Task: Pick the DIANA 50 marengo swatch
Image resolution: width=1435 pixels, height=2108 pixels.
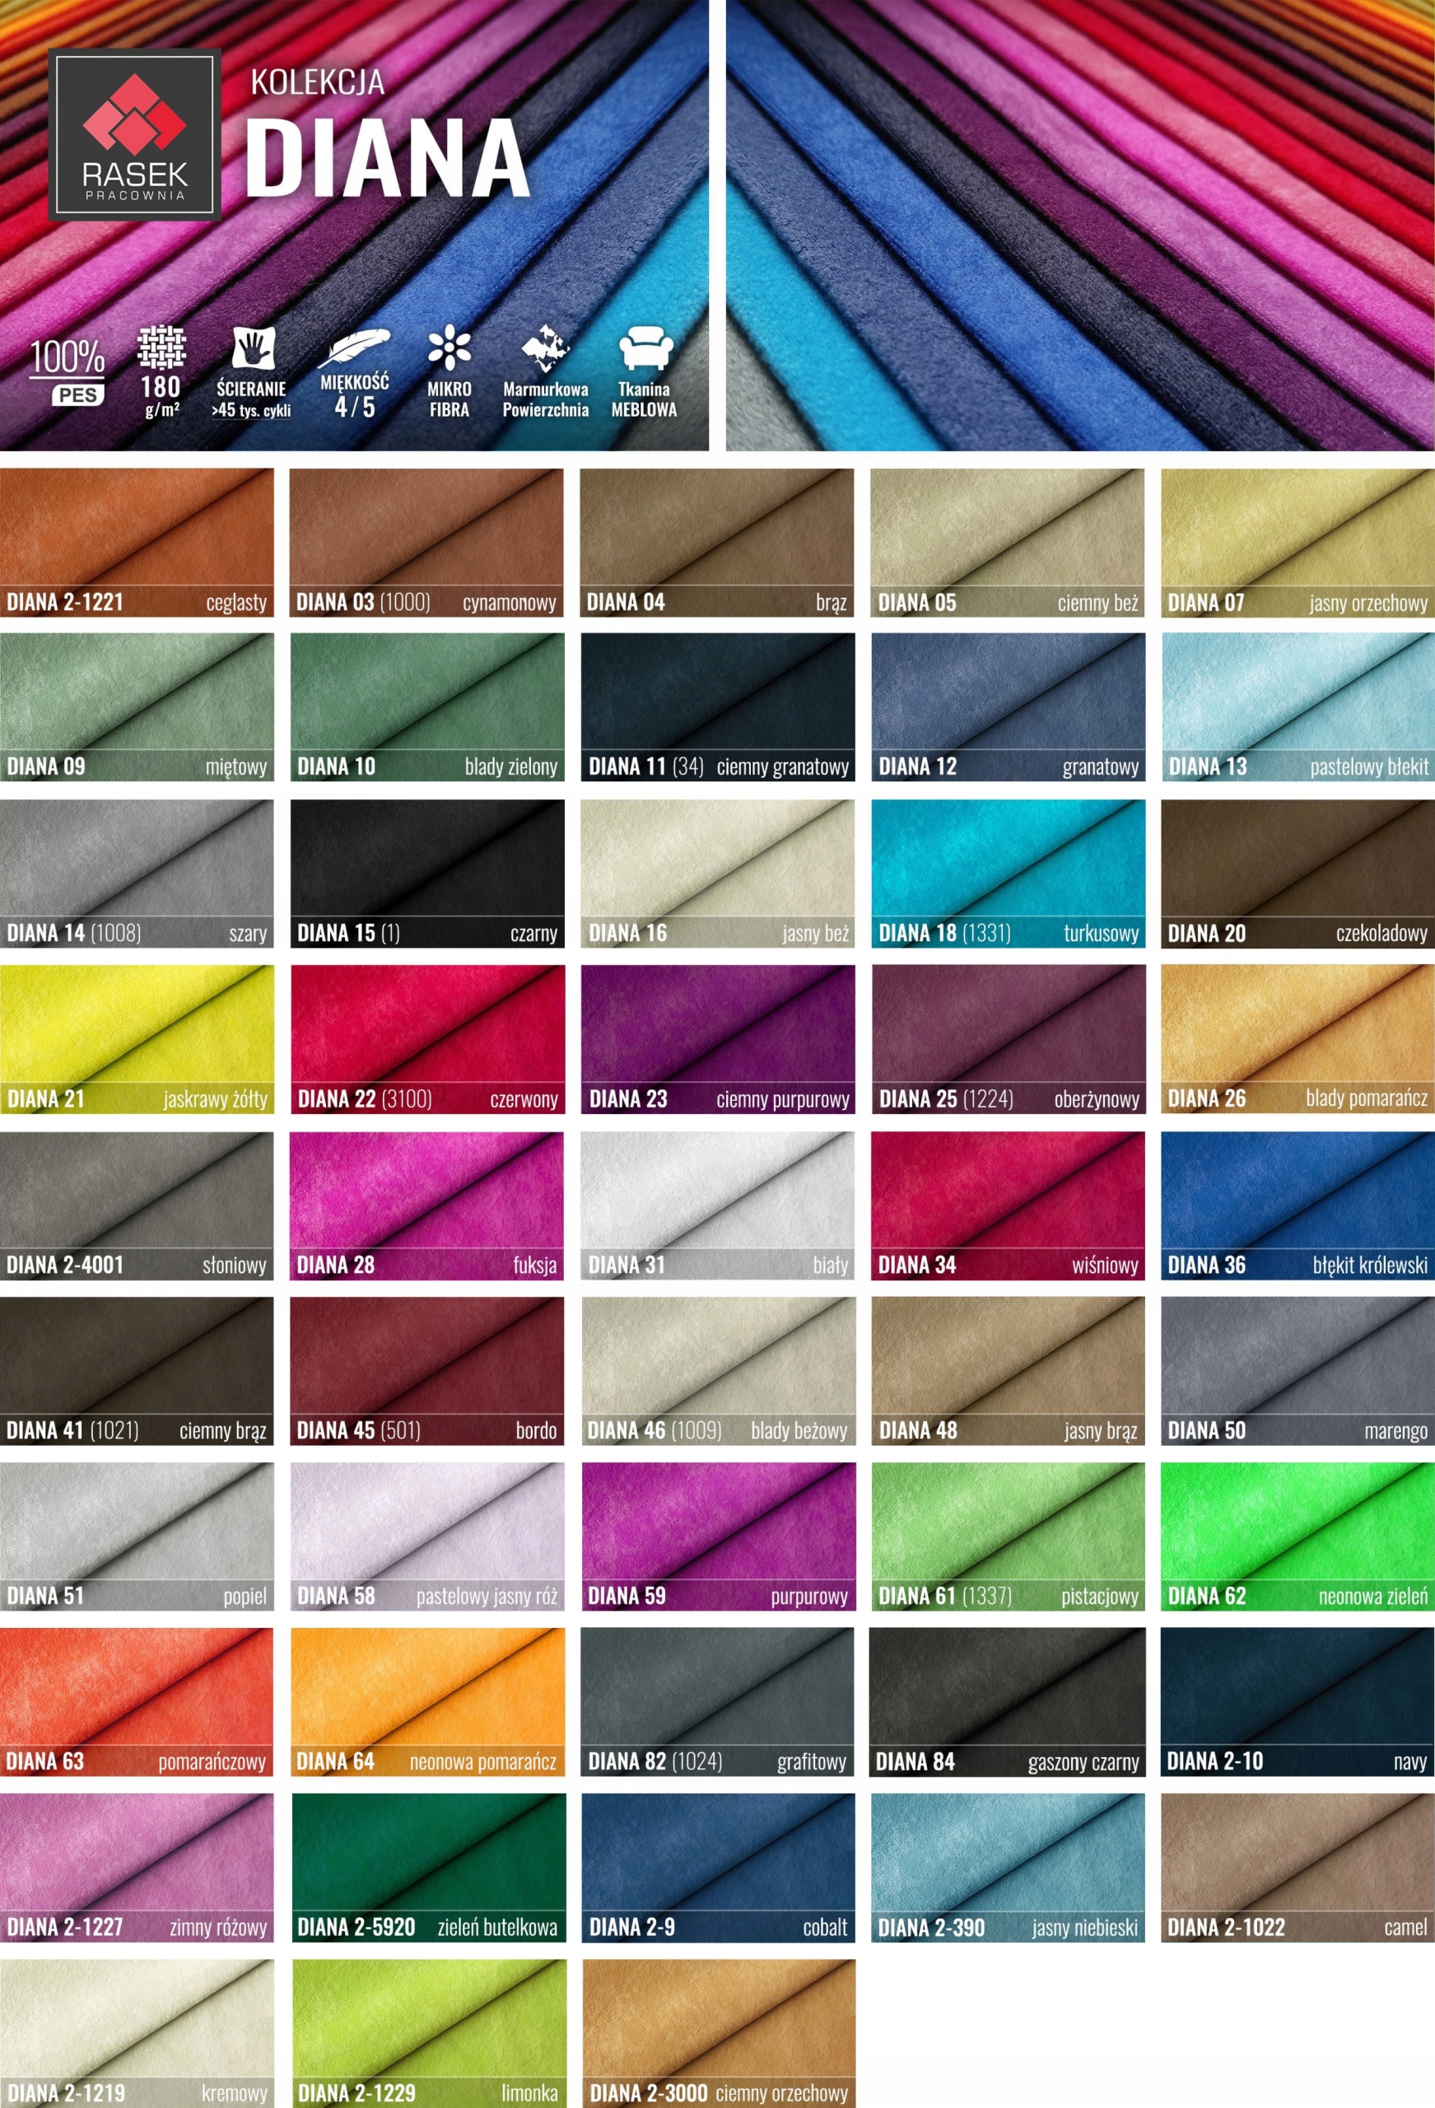Action: (1298, 1370)
